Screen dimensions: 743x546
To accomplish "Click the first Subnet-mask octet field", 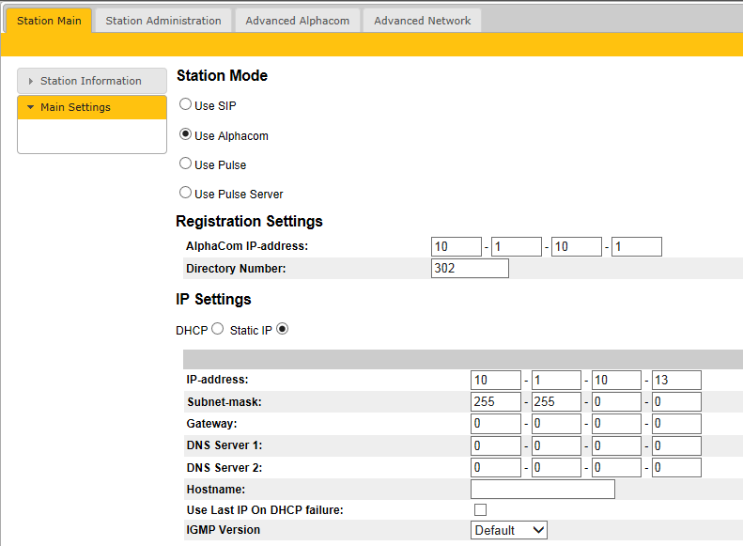I will (x=496, y=401).
